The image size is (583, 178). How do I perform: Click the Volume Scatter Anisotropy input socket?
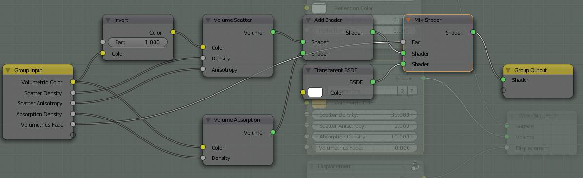[203, 69]
